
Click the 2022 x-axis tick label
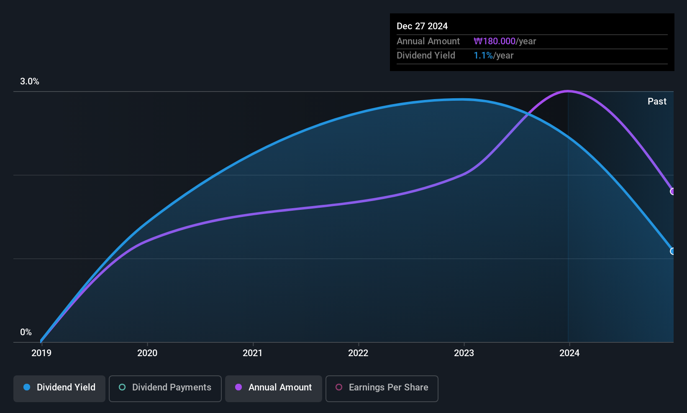pos(358,353)
